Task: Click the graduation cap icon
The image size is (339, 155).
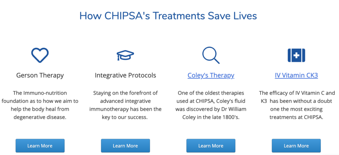Action: point(125,55)
